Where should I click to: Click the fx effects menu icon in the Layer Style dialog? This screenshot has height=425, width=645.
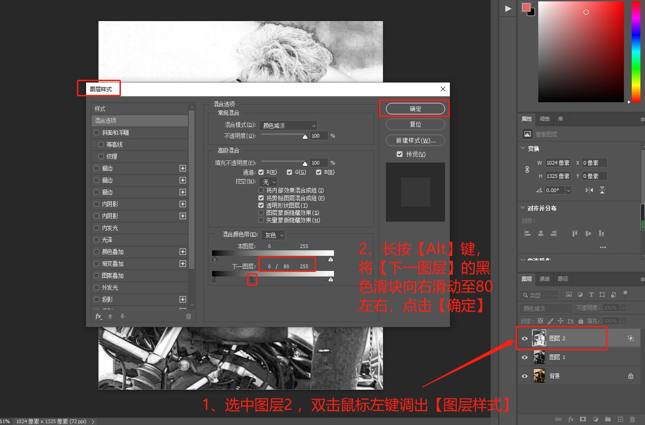coord(98,316)
